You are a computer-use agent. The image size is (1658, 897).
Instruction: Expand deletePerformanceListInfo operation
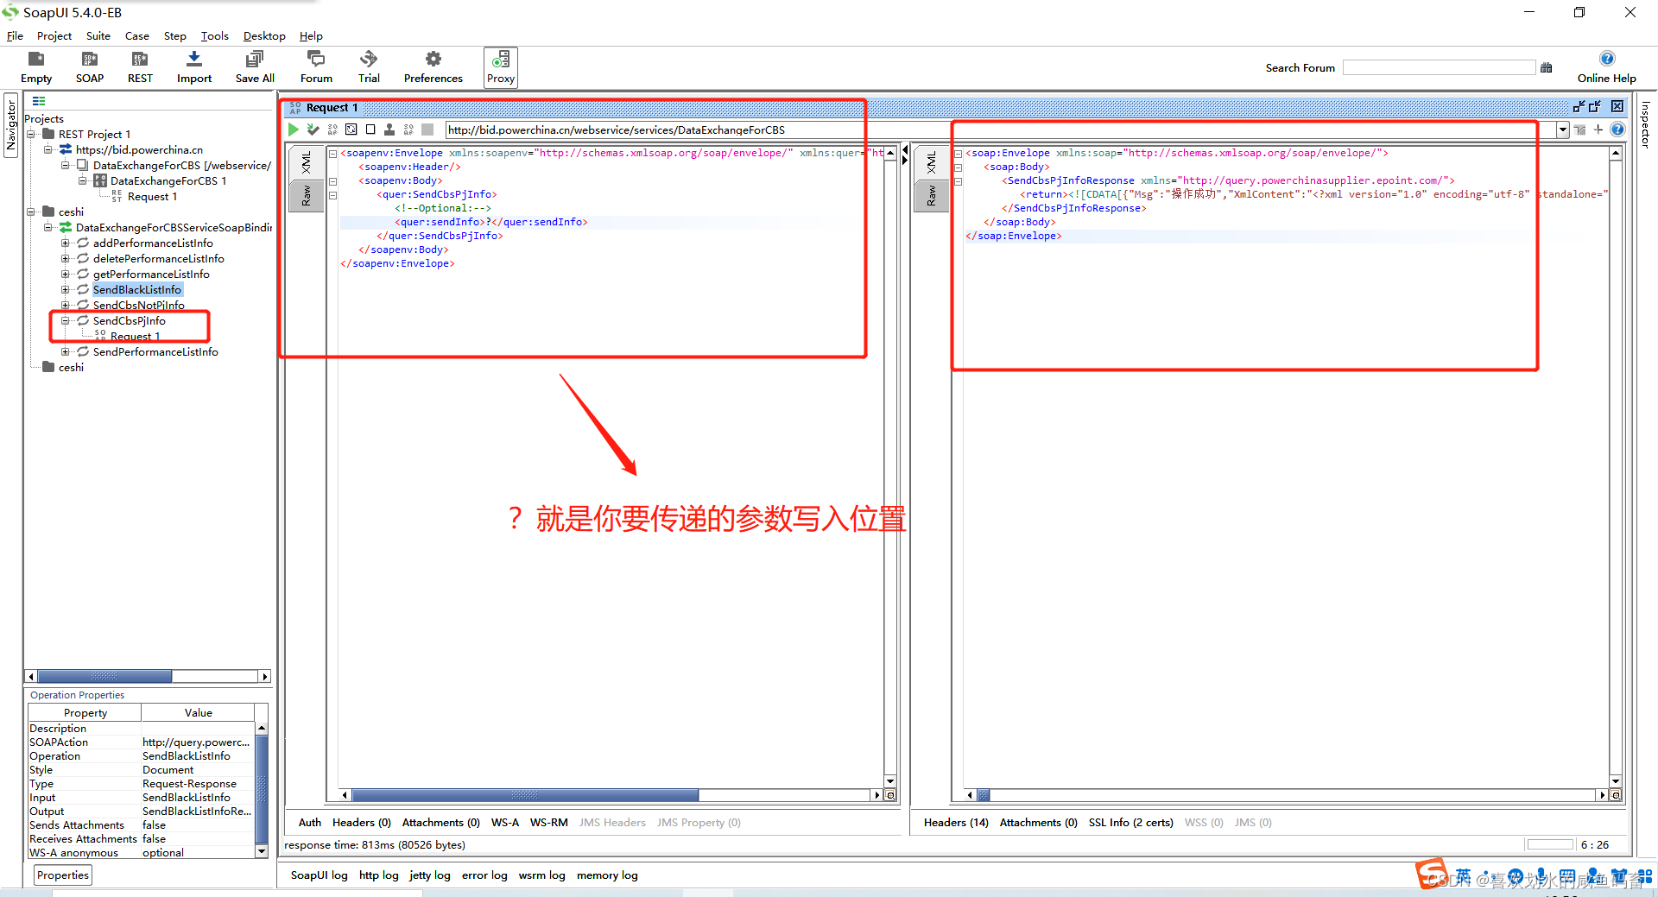[66, 258]
